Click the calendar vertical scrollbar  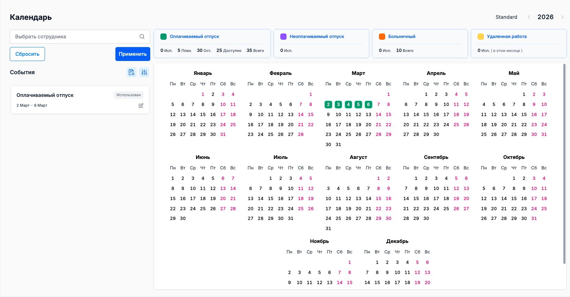564,164
